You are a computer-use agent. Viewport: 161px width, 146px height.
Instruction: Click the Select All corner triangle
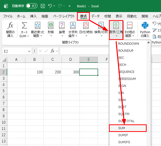[4, 60]
